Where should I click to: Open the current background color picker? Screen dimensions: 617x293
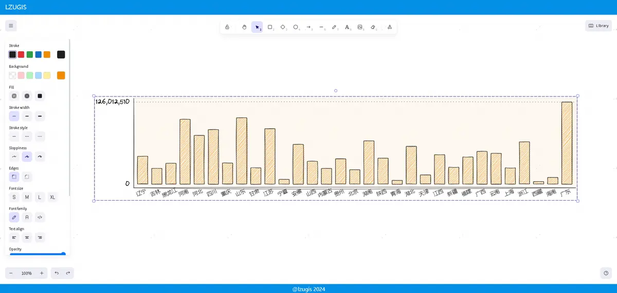(61, 75)
